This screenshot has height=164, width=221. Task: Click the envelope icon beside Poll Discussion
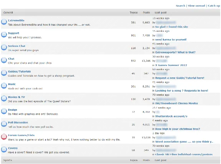pos(4,124)
